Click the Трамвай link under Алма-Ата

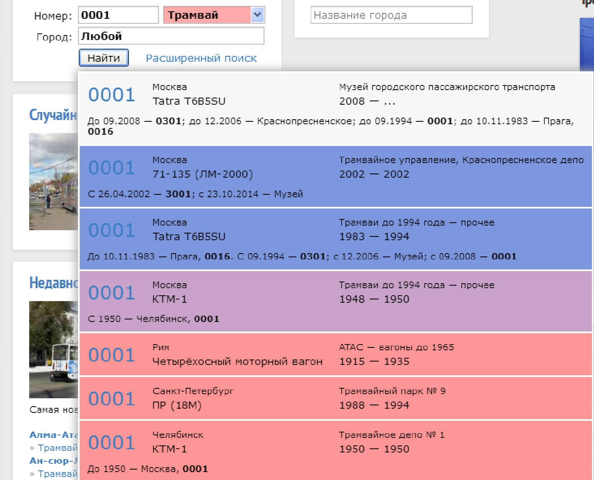click(x=58, y=448)
